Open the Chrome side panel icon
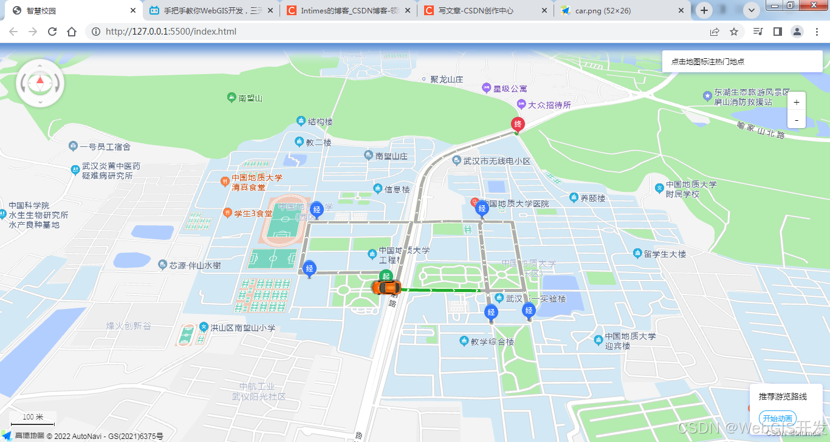This screenshot has width=830, height=442. pyautogui.click(x=777, y=32)
